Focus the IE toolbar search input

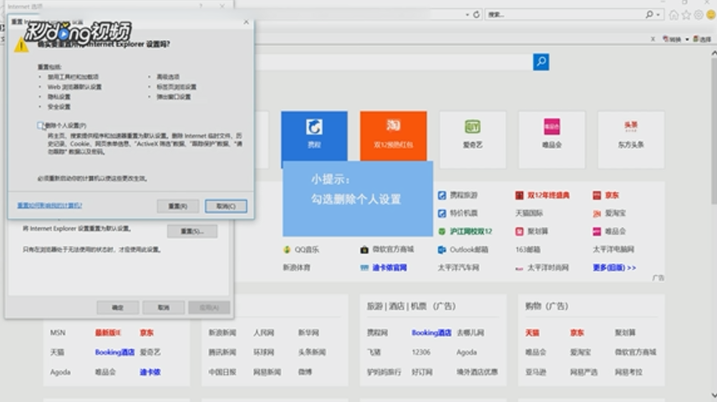point(565,15)
